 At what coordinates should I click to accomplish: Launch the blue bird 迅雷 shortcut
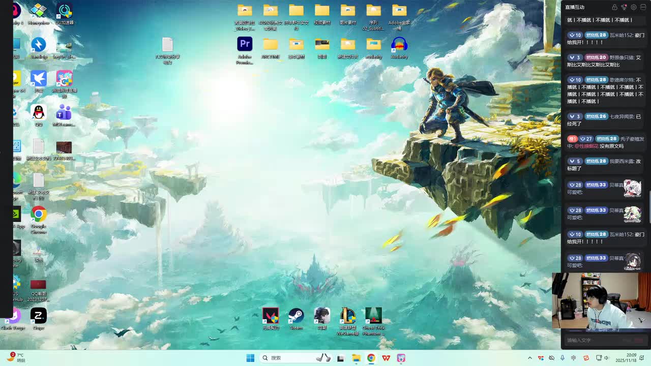point(39,81)
